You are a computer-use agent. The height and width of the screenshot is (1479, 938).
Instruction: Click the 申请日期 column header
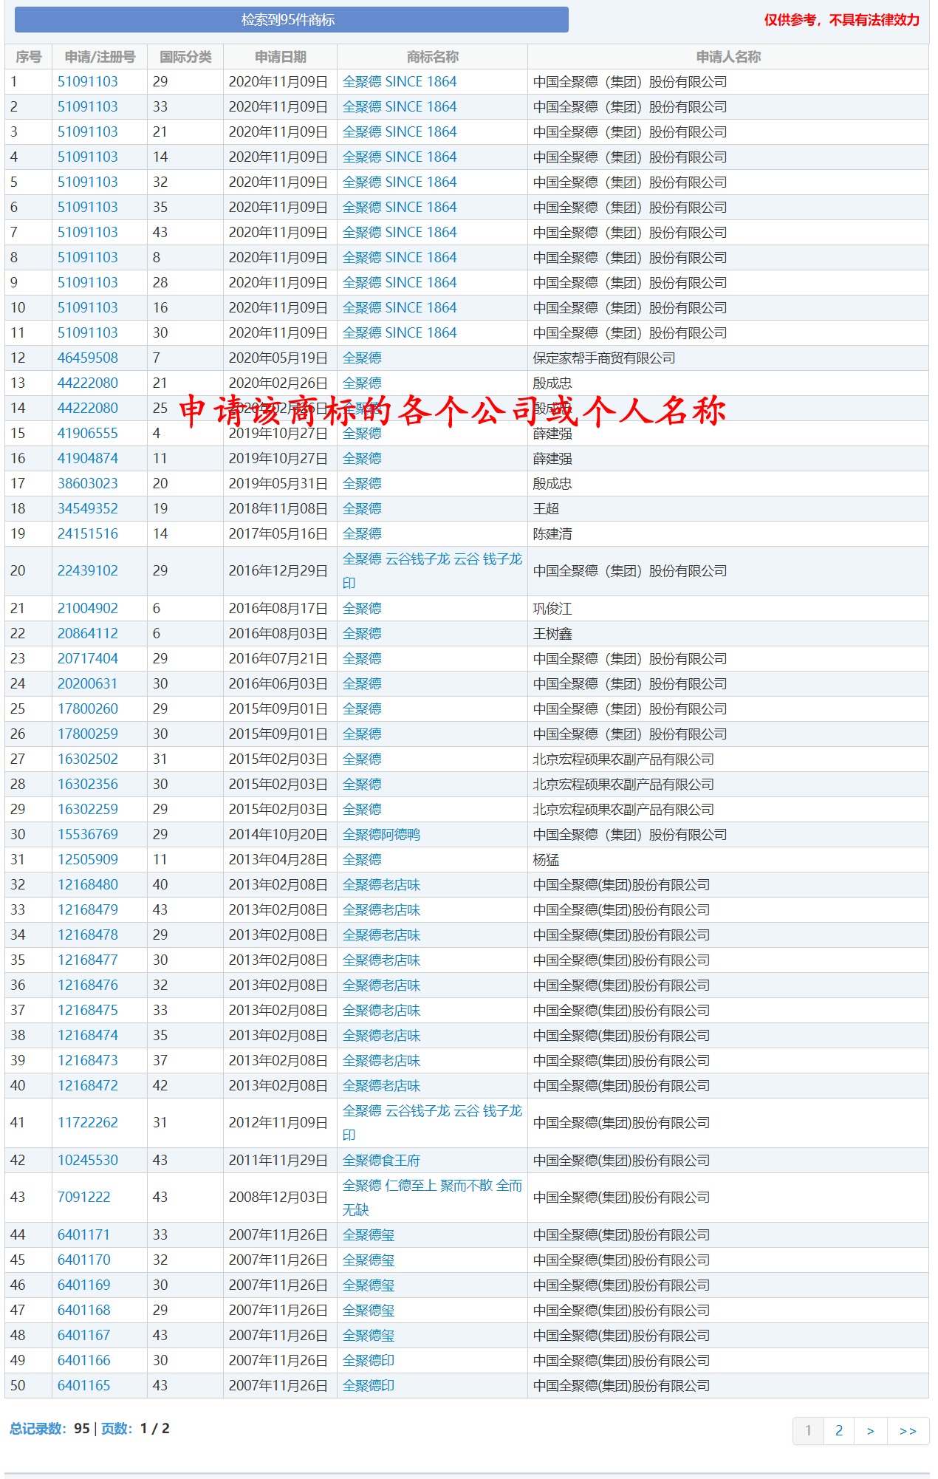280,57
